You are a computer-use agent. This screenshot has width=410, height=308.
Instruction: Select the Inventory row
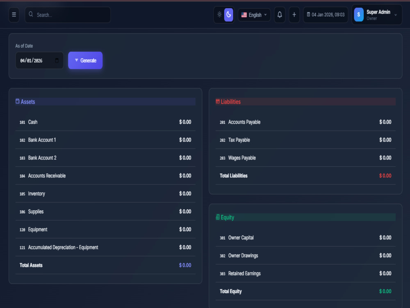click(105, 193)
